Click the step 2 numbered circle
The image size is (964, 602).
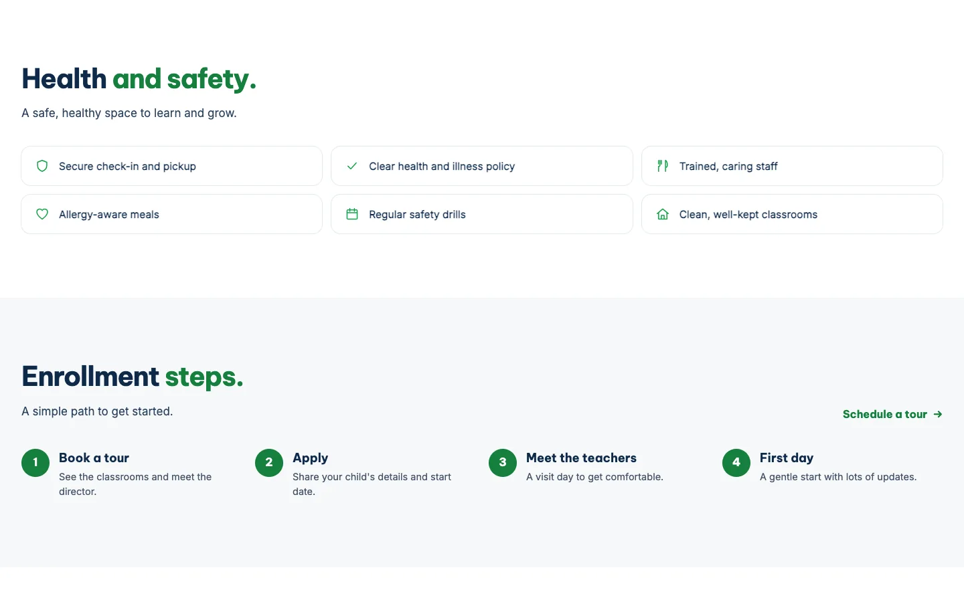[269, 462]
